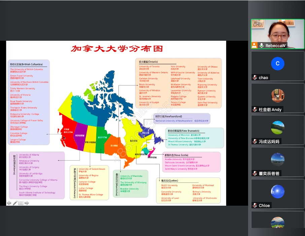Click the "安大略省(Ontario)" heading

coord(148,62)
